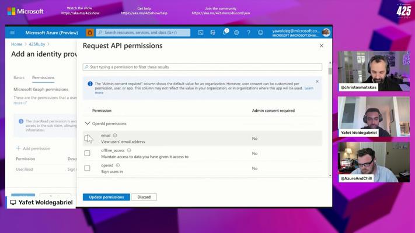Open Cloud Shell from the top bar
This screenshot has height=233, width=415.
[x=201, y=33]
